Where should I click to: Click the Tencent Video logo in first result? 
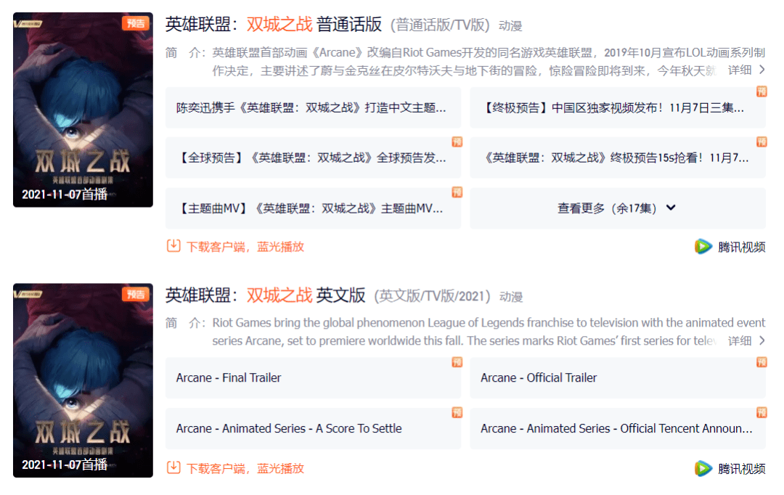click(703, 247)
